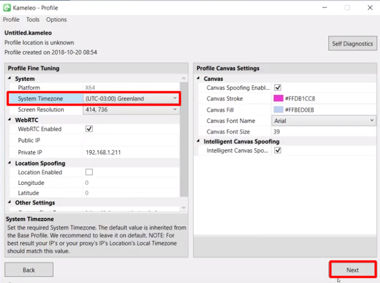
Task: Collapse the WebRTC section
Action: tap(10, 119)
